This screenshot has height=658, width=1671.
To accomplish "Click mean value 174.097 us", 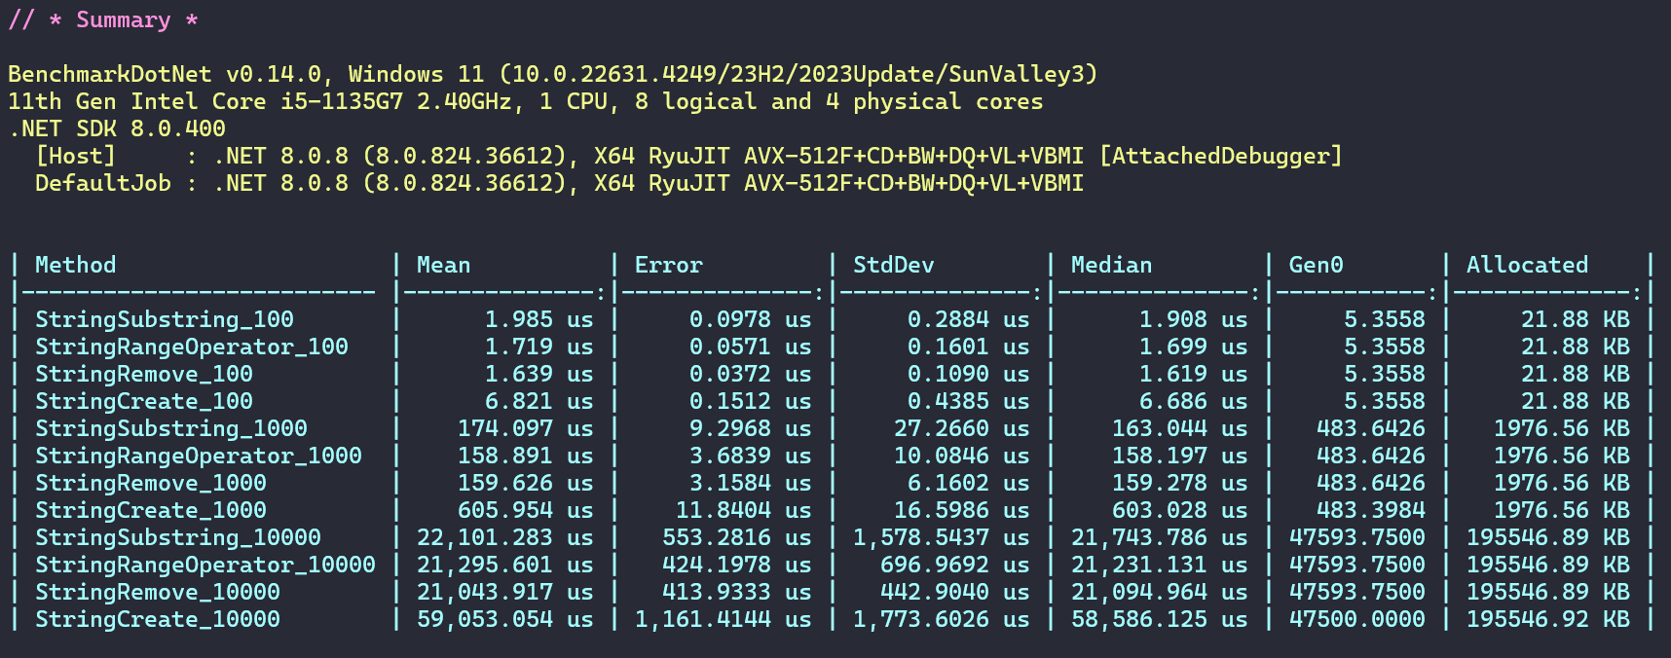I will (x=526, y=428).
